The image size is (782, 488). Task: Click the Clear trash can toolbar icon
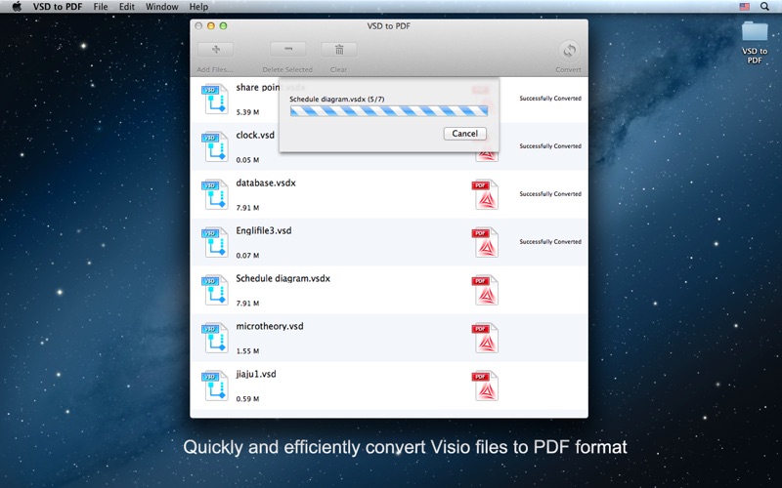click(339, 50)
